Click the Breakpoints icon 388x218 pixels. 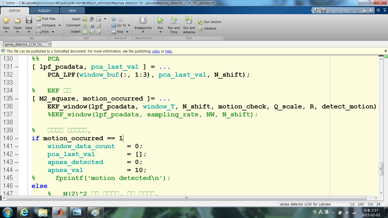click(x=143, y=20)
